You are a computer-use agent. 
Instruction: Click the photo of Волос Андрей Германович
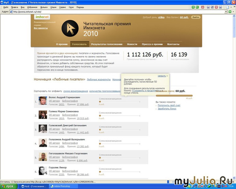tap(43, 101)
